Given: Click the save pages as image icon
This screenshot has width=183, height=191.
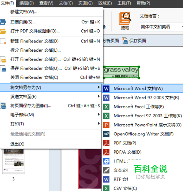Looking at the screenshot, I should (x=3, y=106).
